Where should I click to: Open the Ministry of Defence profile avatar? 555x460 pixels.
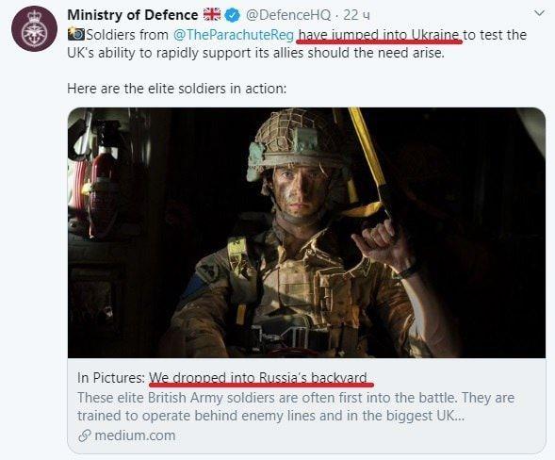point(34,29)
